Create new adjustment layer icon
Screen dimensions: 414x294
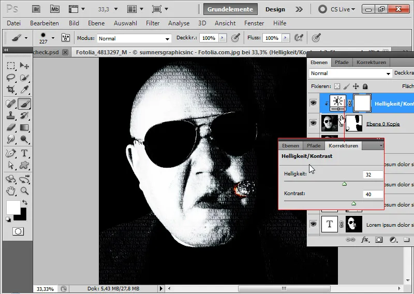coord(393,240)
